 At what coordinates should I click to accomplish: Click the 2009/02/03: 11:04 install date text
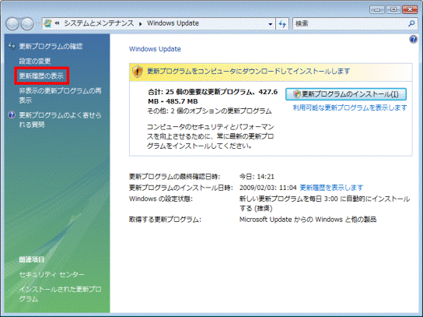point(268,188)
